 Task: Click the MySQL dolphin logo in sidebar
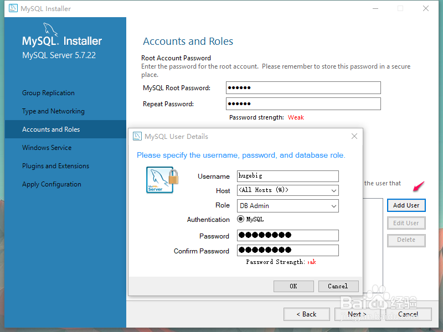tap(50, 29)
